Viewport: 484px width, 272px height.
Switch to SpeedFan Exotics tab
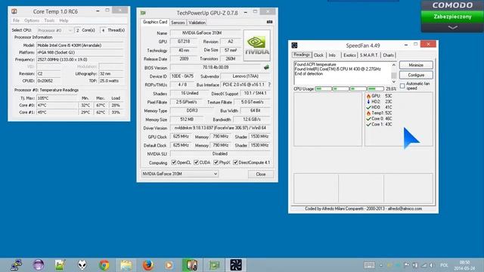click(349, 55)
